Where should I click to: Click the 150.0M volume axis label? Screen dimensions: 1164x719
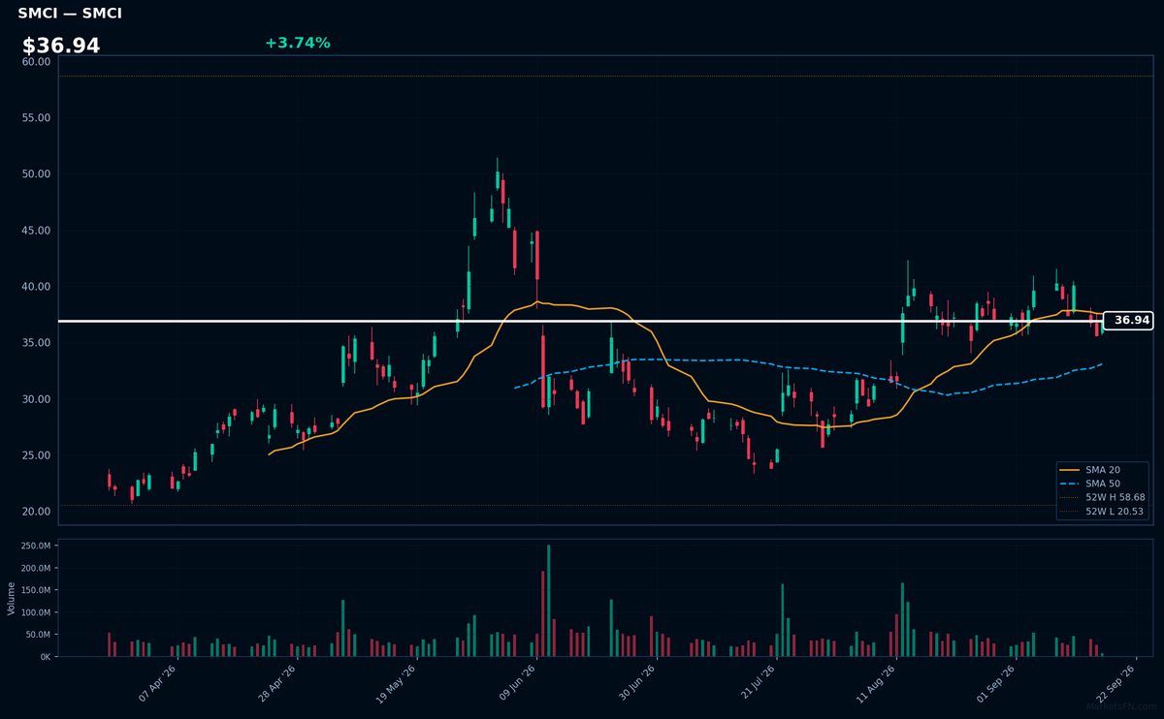[37, 590]
